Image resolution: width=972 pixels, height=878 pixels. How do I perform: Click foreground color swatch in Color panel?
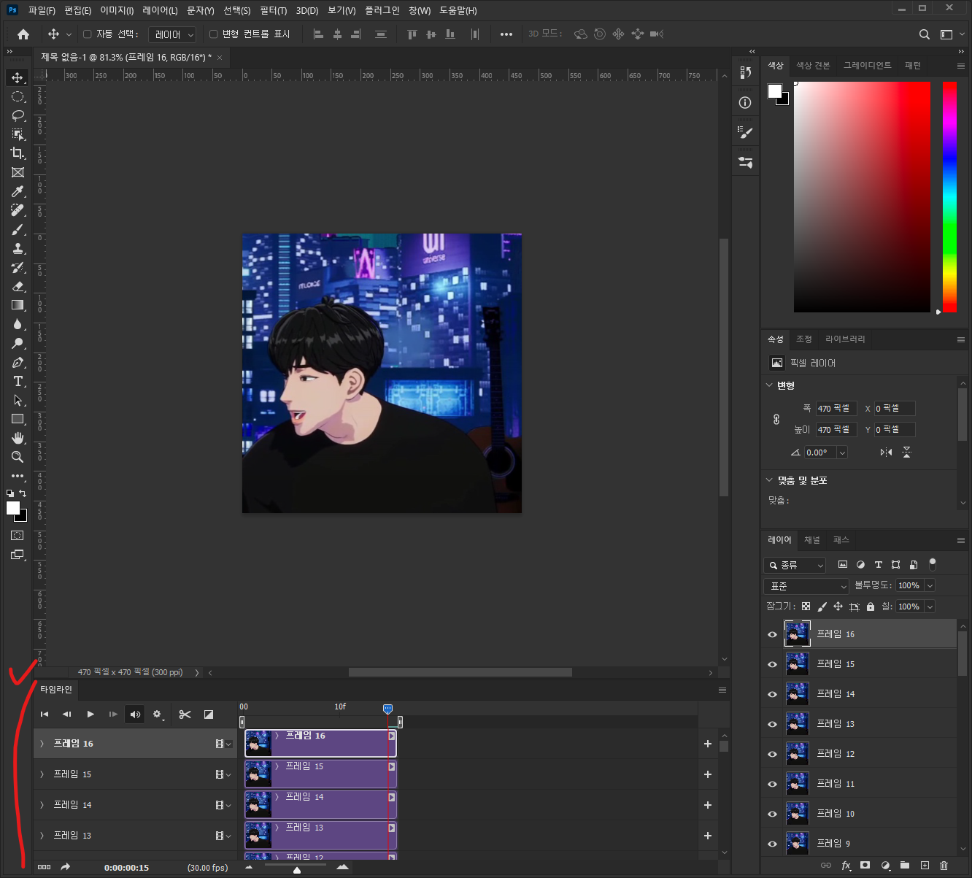tap(775, 91)
